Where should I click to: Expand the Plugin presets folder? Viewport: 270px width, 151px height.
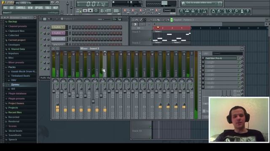coord(16,99)
